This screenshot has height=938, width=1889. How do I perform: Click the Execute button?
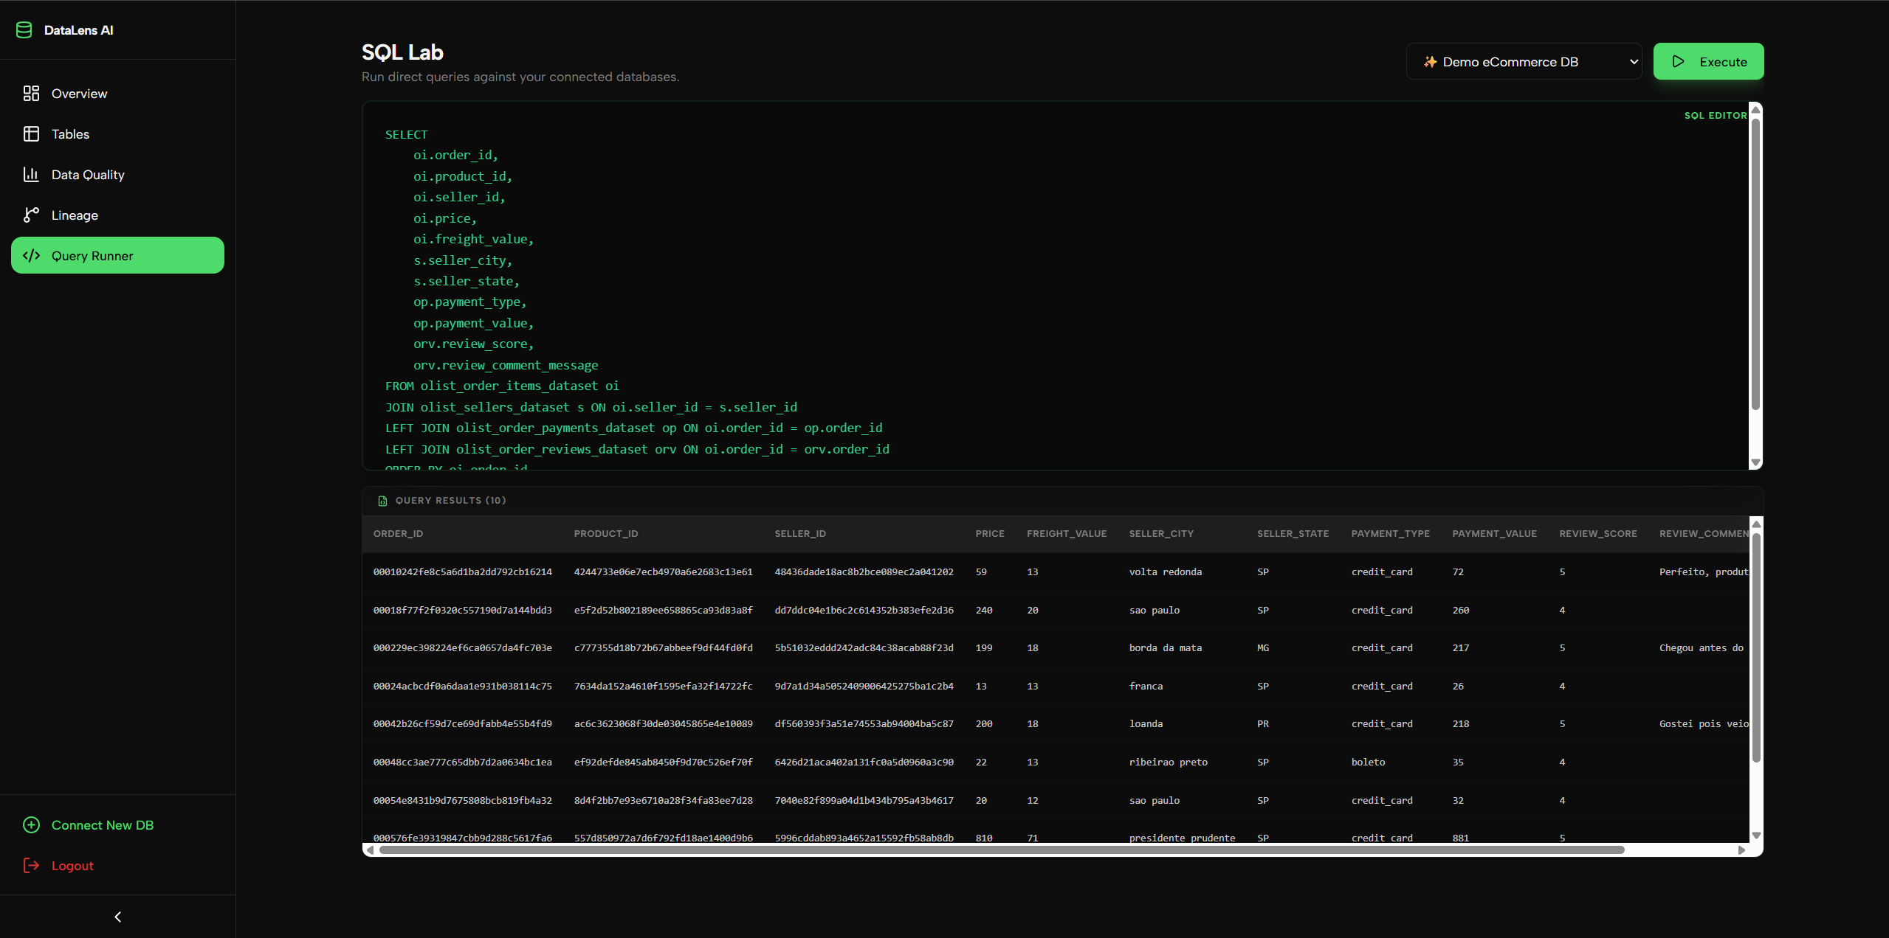[1709, 61]
